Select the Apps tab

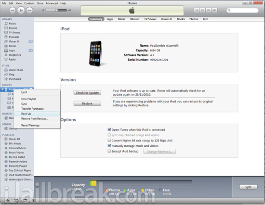coord(110,19)
